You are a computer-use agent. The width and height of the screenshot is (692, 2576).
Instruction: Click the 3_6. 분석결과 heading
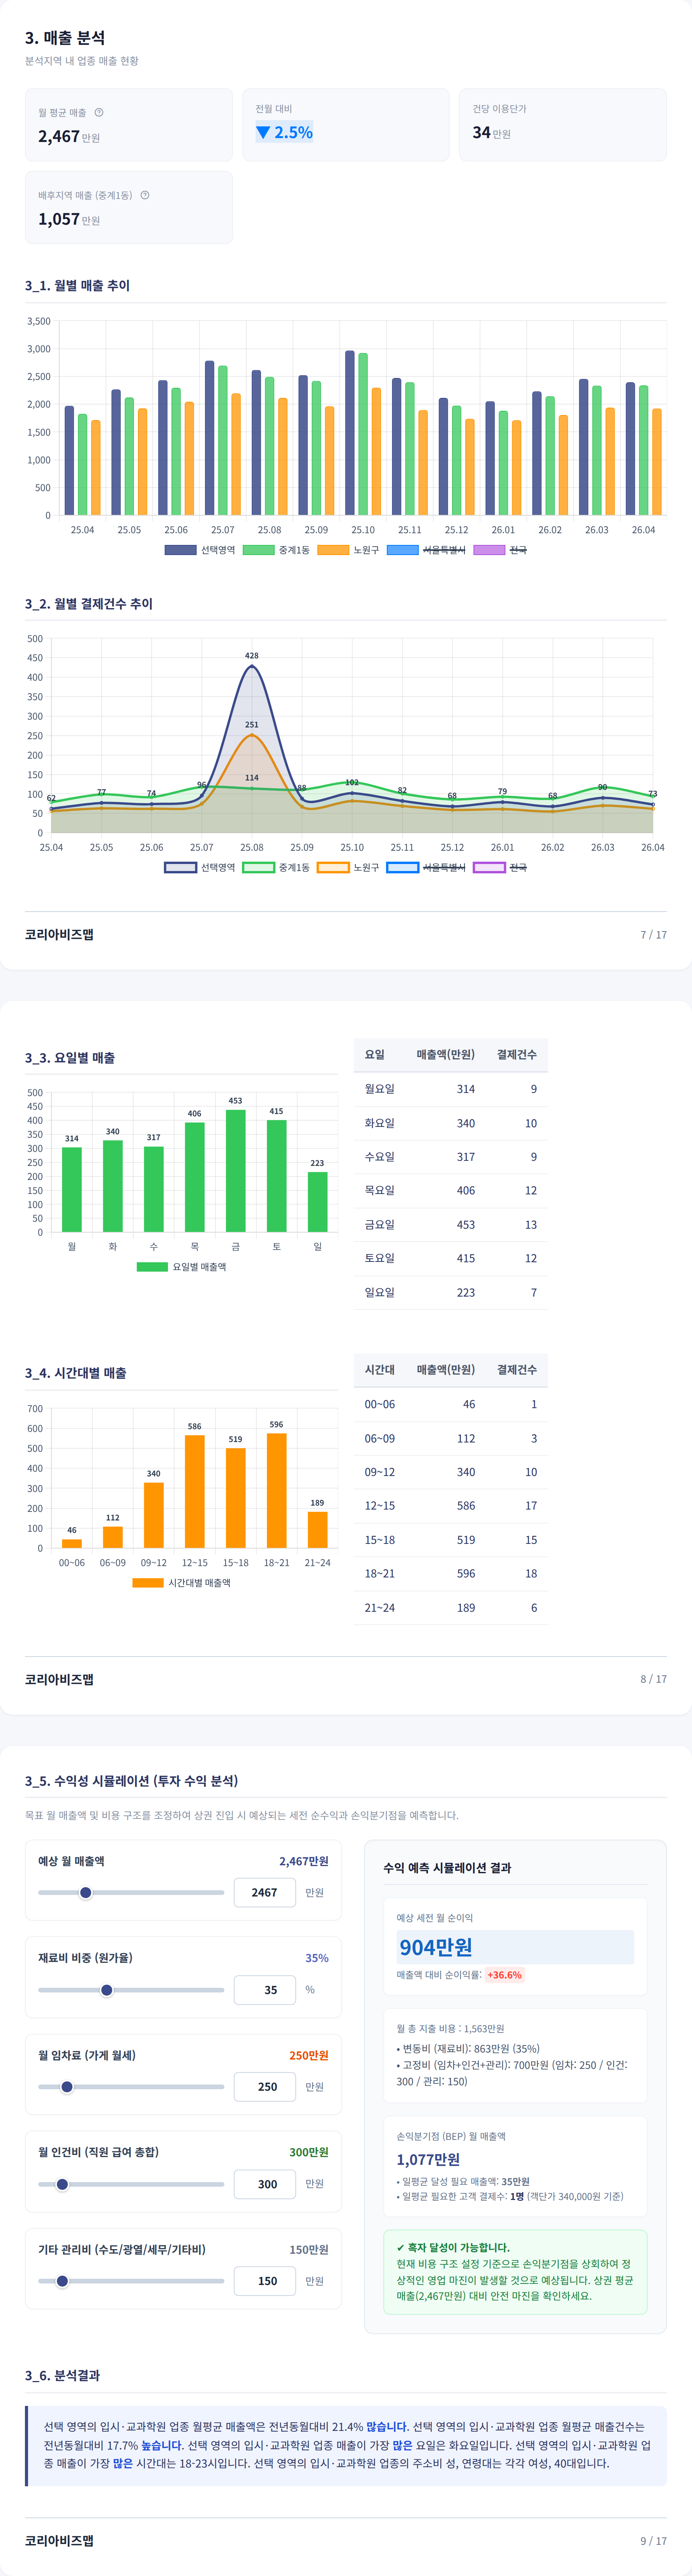pyautogui.click(x=62, y=2375)
